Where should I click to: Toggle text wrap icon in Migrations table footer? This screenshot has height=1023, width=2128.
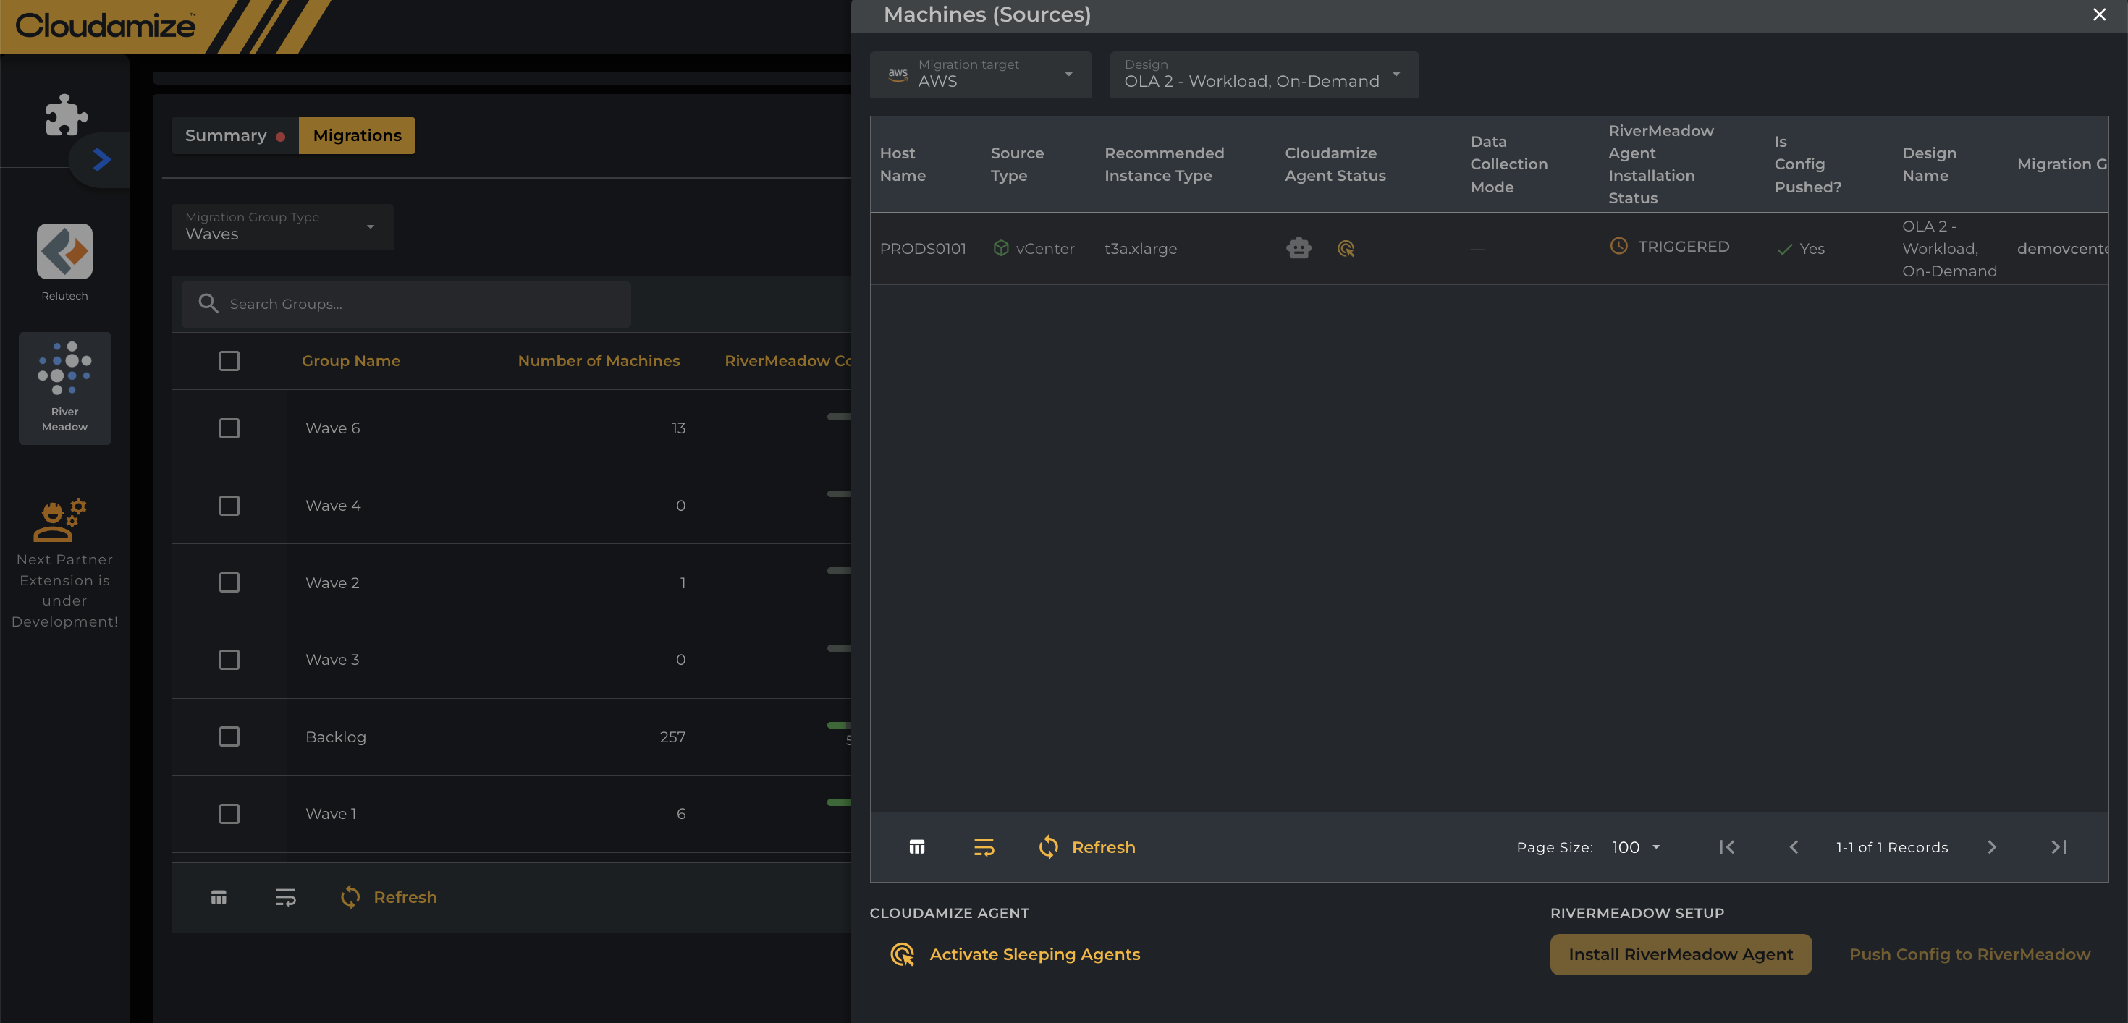pos(285,898)
